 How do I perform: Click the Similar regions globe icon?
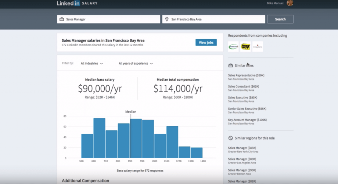click(x=230, y=138)
